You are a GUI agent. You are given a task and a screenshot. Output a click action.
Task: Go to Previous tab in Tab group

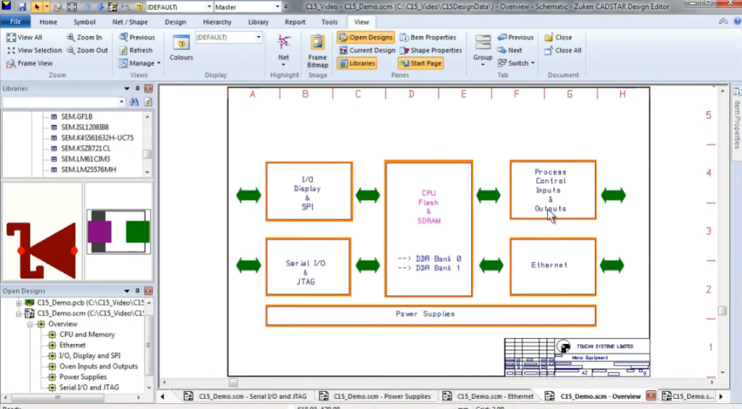pos(515,37)
